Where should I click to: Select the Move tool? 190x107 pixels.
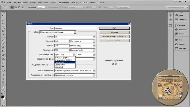[x=3, y=16]
